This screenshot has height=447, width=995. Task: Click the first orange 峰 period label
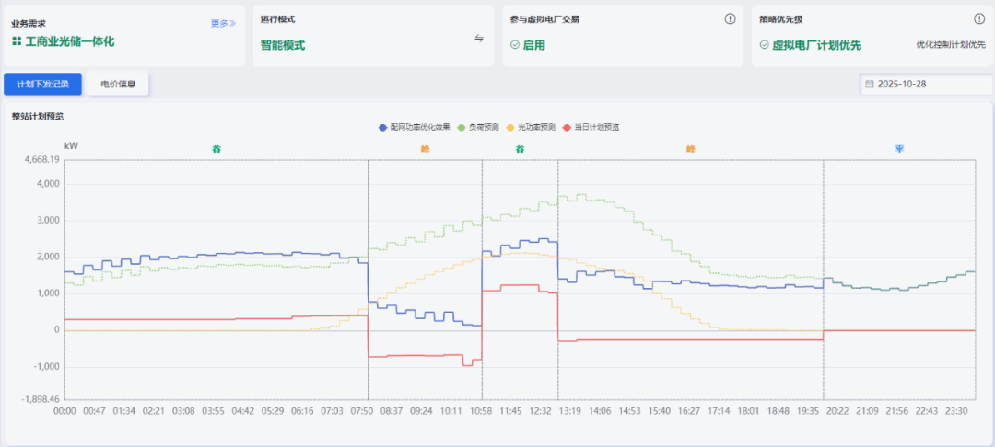(x=425, y=149)
